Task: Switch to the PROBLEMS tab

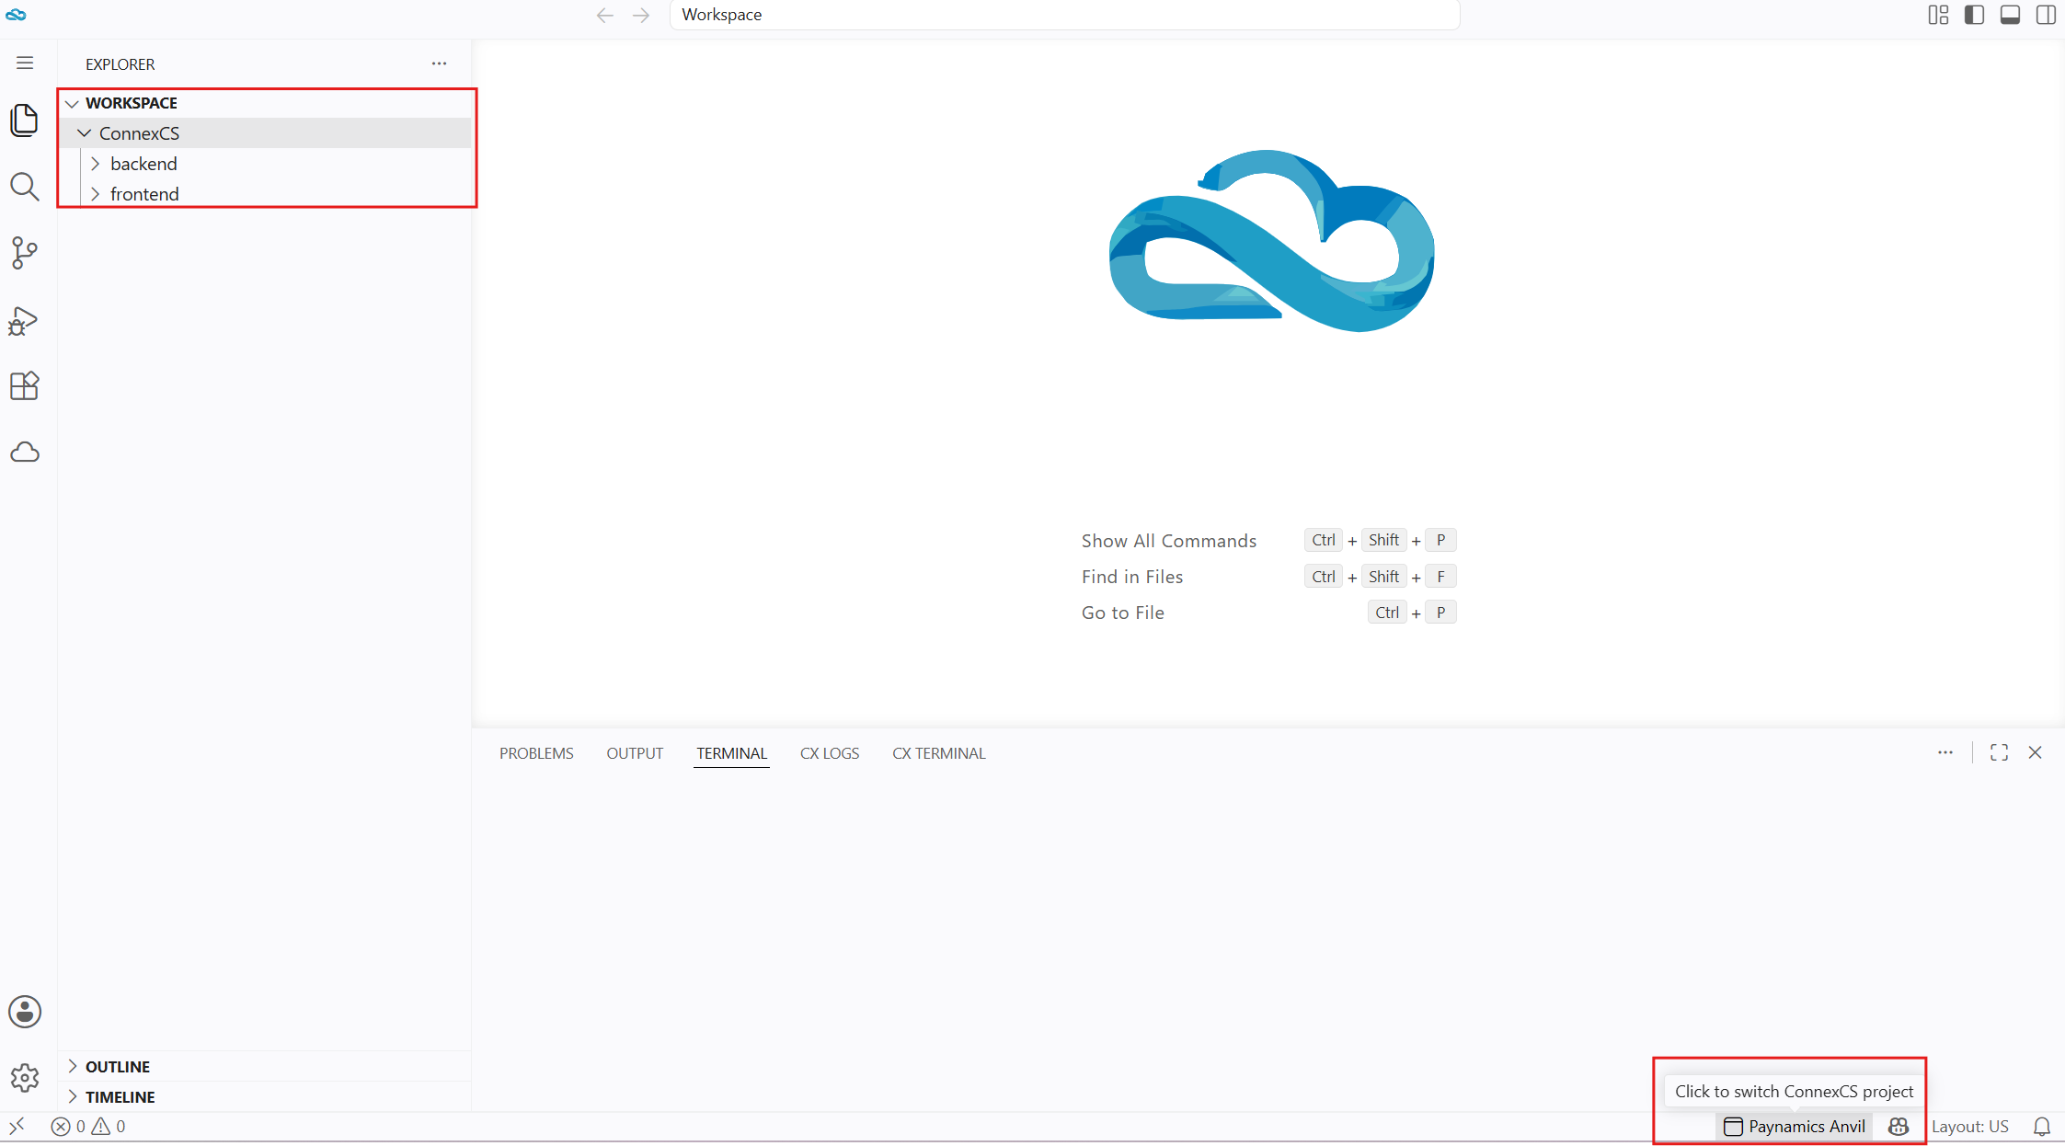Action: pos(536,753)
